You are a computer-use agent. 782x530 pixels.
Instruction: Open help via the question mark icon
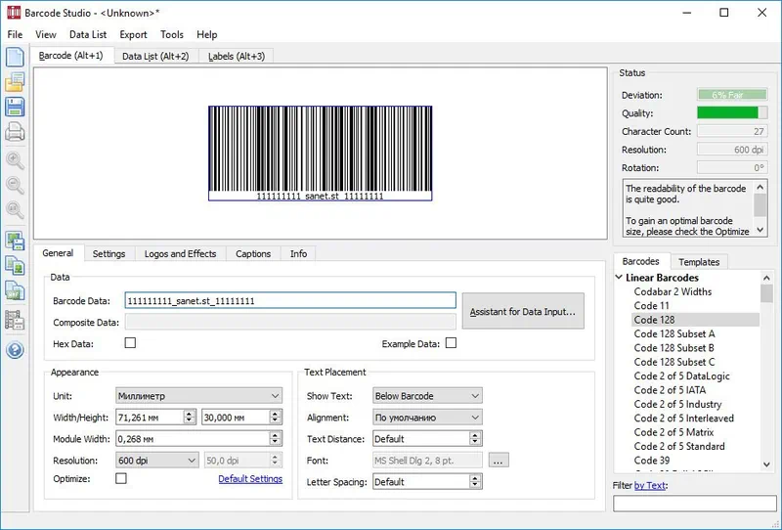coord(15,350)
